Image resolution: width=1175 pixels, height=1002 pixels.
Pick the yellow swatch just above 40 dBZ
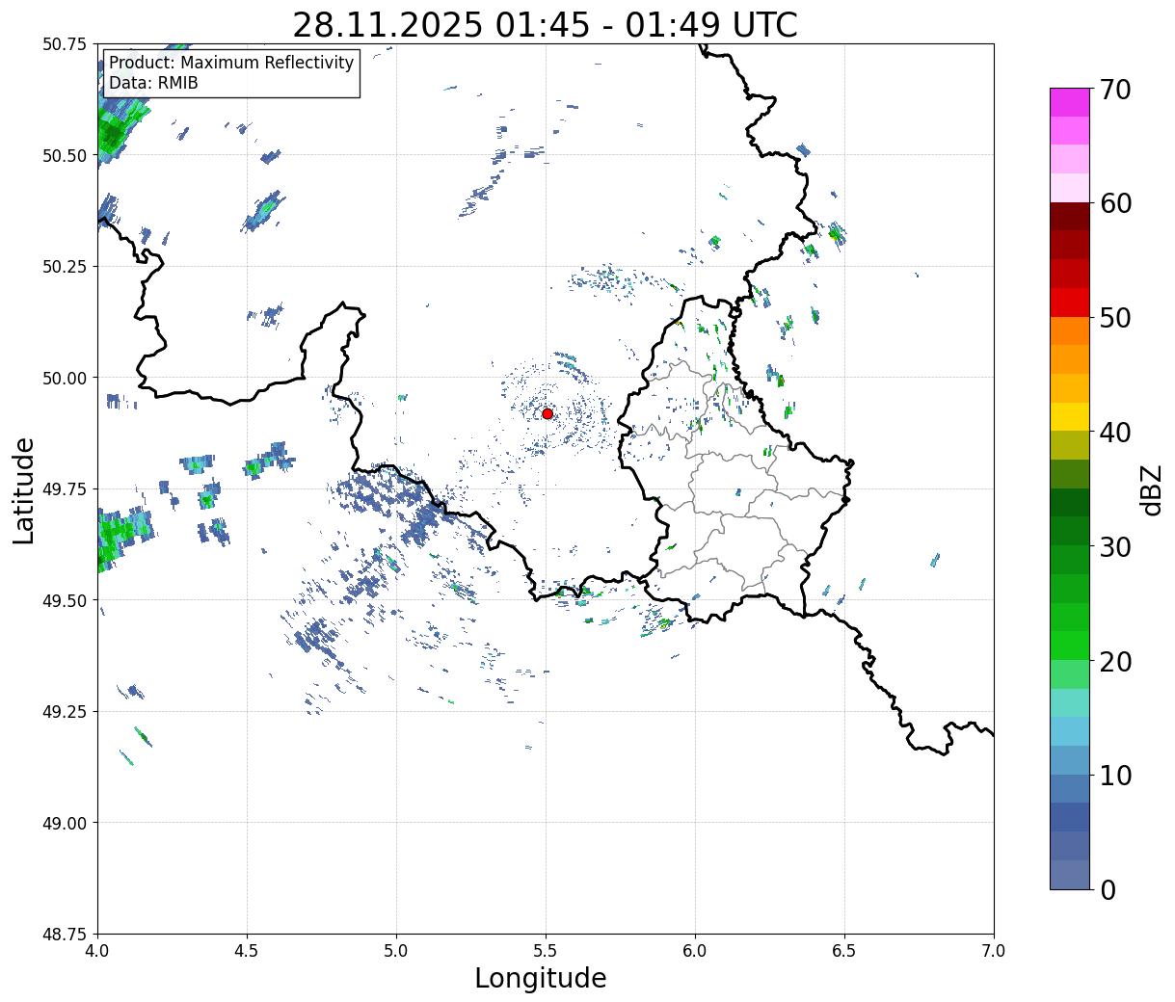(x=1070, y=417)
